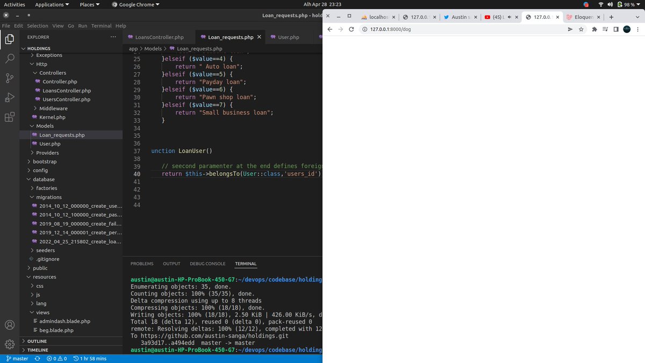
Task: Bookmark this page with the star icon
Action: click(x=581, y=30)
